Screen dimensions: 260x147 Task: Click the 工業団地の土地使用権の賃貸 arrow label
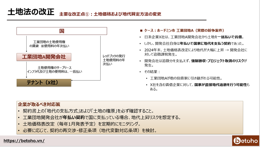click(x=49, y=44)
